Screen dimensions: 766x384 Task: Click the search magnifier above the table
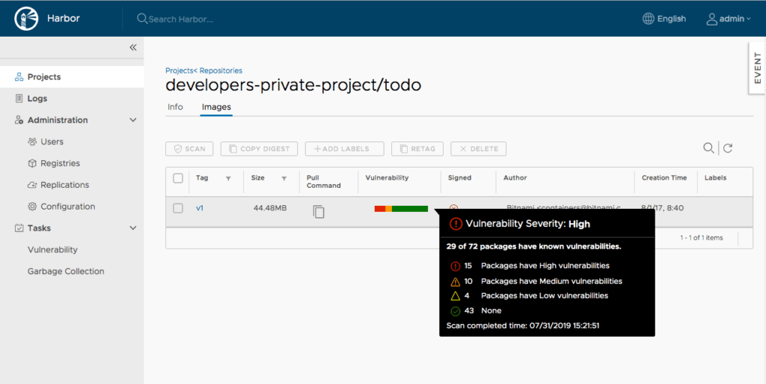pos(708,148)
